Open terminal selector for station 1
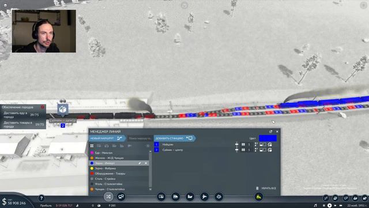Screen dimensions: 369x208 point(246,144)
